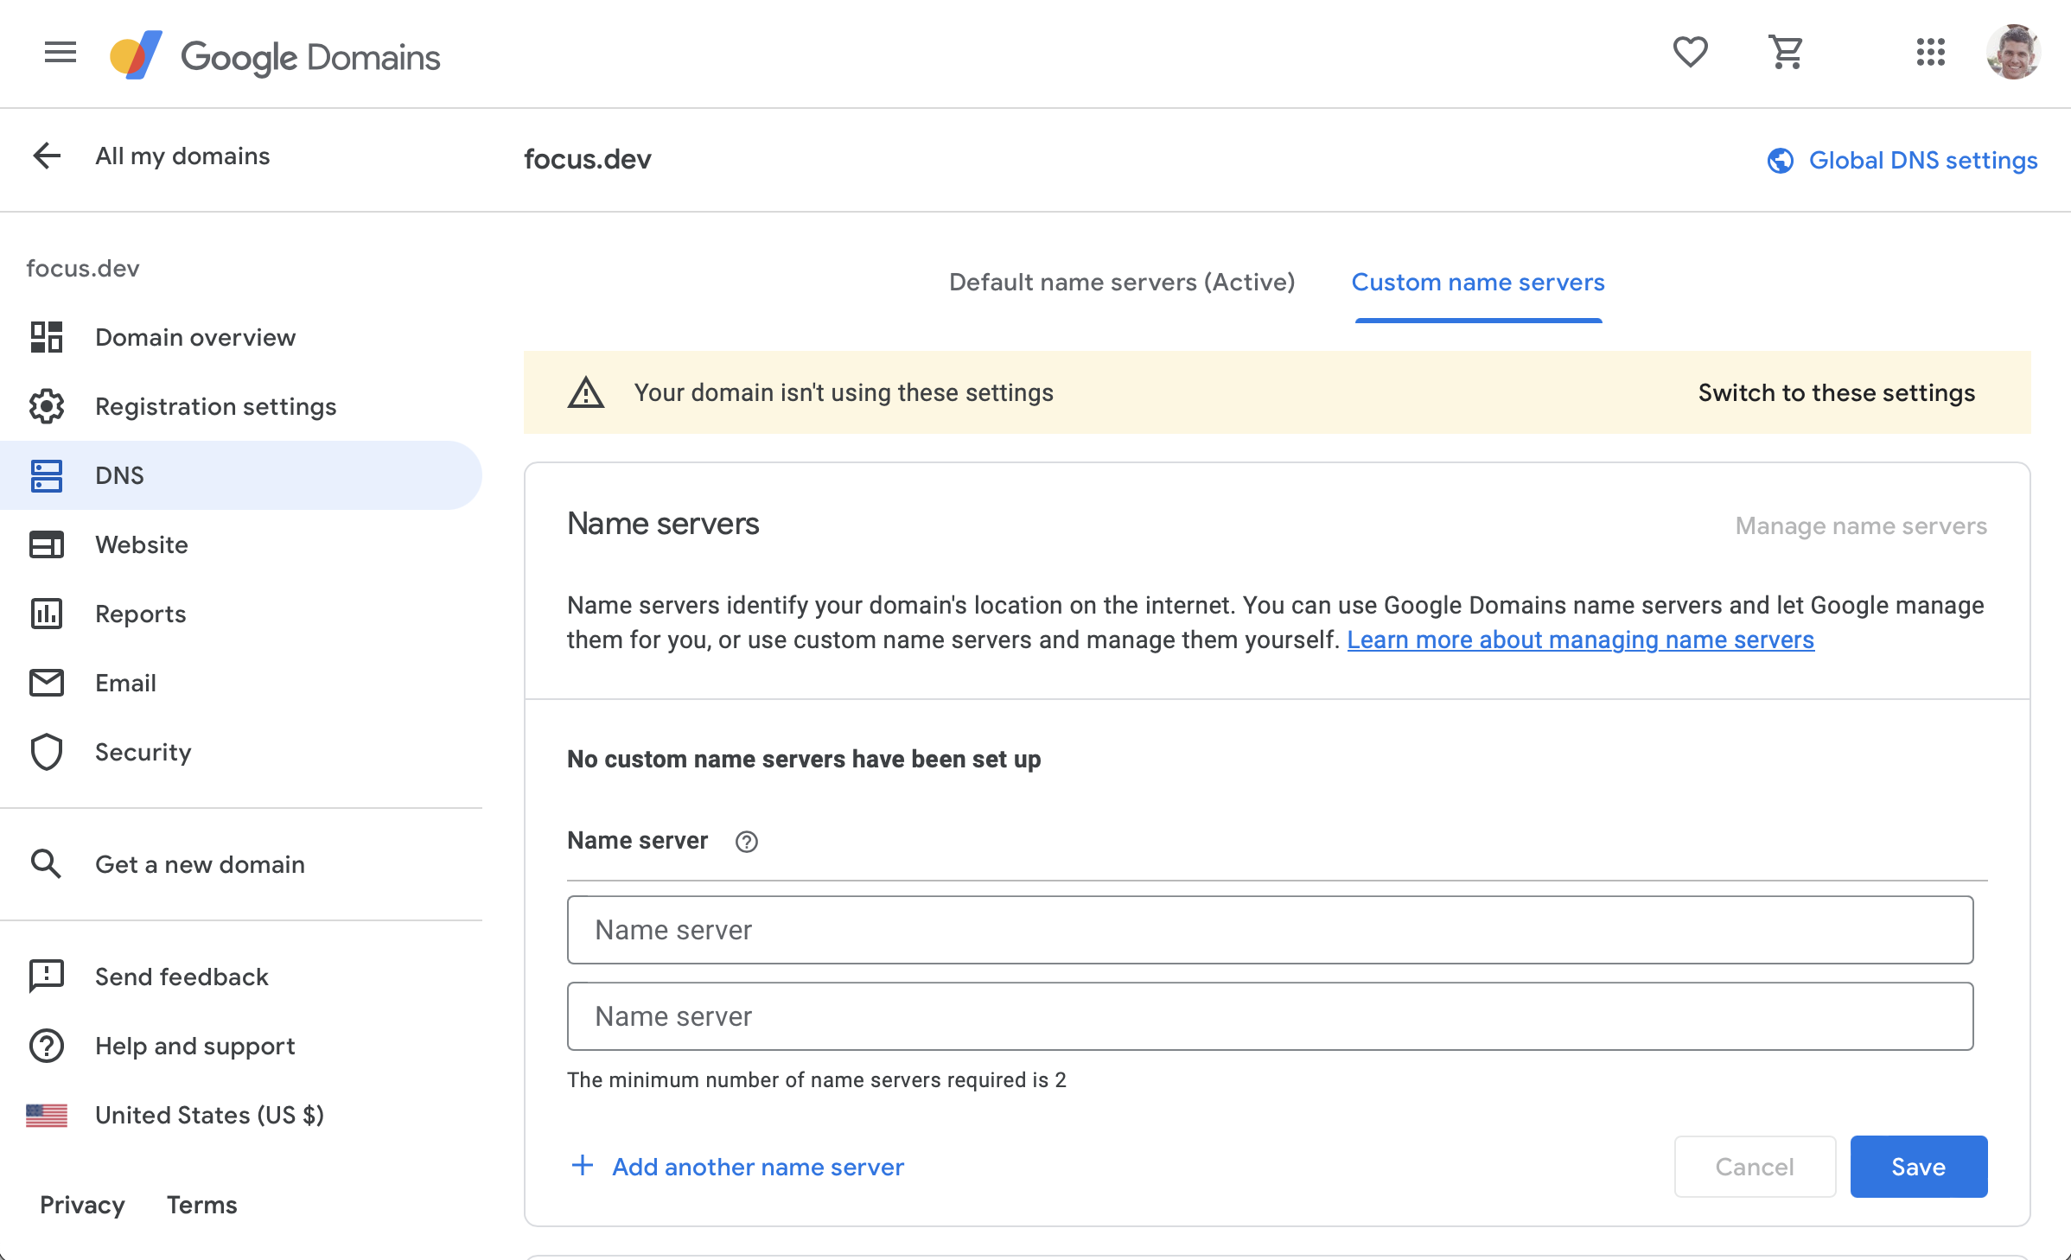This screenshot has height=1260, width=2071.
Task: Click the Email envelope icon
Action: (x=47, y=683)
